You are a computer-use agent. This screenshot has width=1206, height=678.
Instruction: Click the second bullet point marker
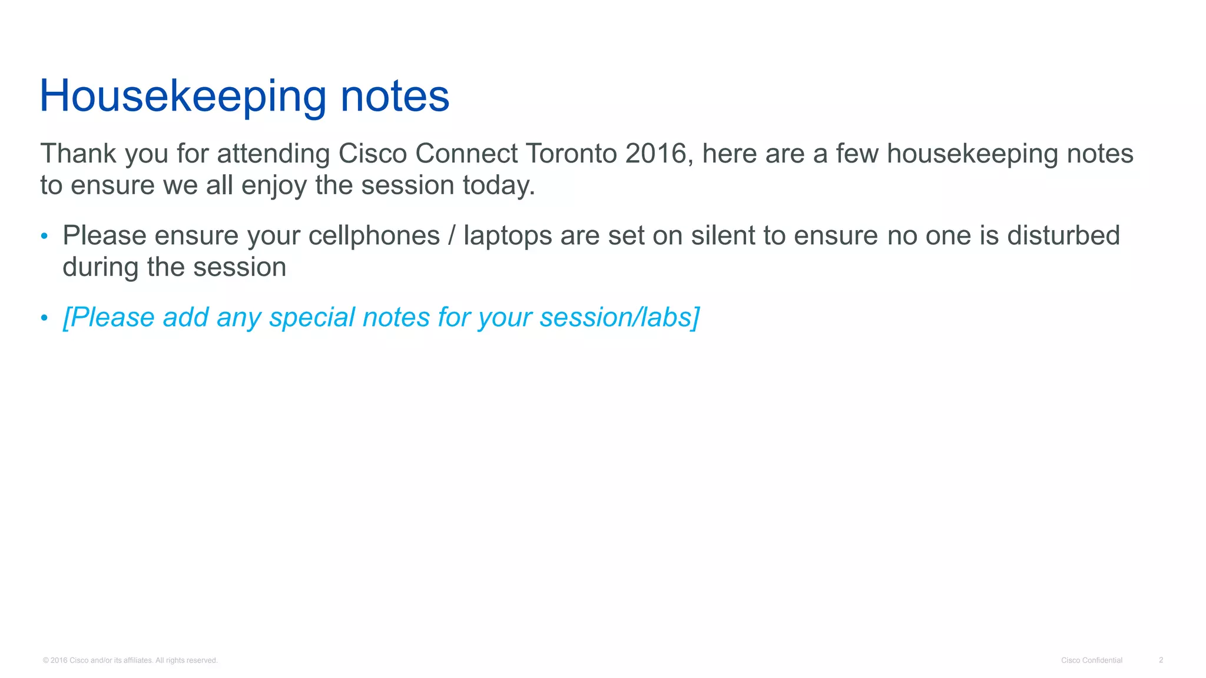(x=44, y=318)
